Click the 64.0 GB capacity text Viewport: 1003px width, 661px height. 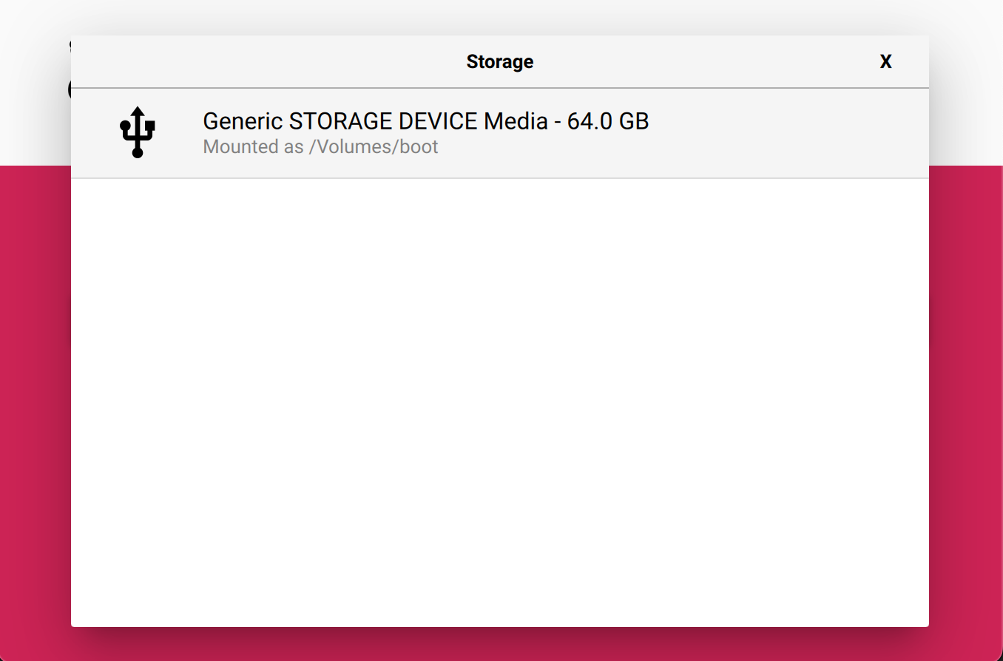point(608,121)
